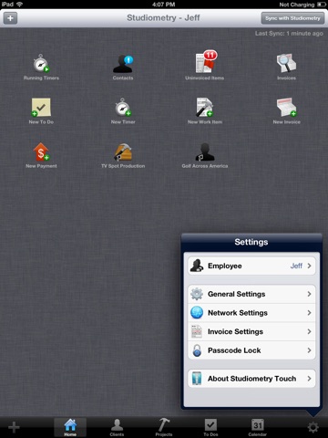The width and height of the screenshot is (328, 438).
Task: Tap the bottom-bar plus add icon
Action: (x=14, y=427)
